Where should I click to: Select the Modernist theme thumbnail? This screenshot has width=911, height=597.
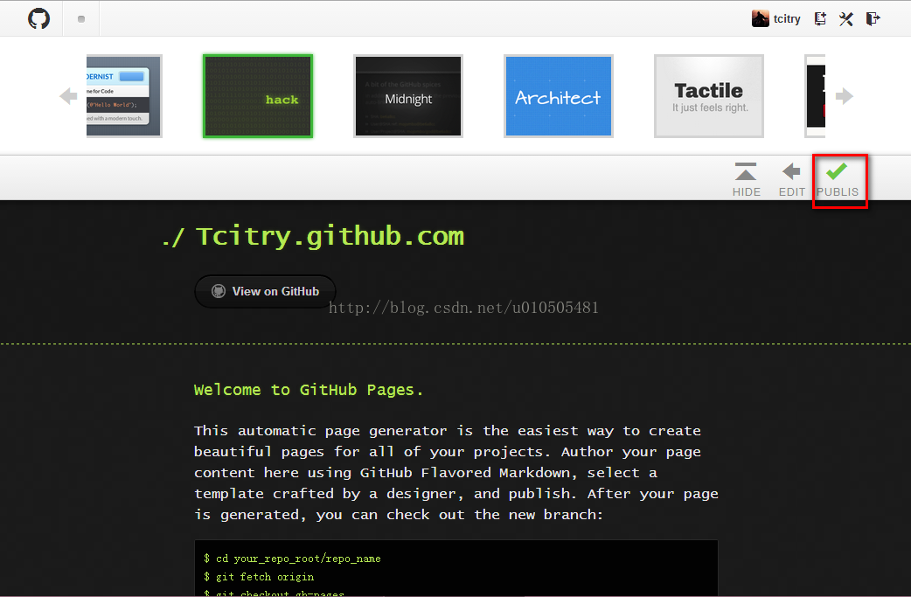click(124, 96)
